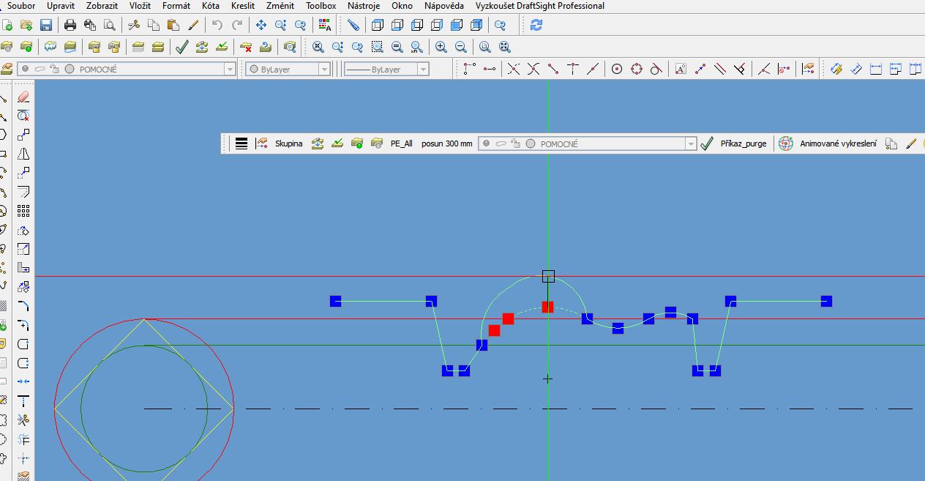Click the Print icon
Image resolution: width=925 pixels, height=481 pixels.
coord(70,25)
